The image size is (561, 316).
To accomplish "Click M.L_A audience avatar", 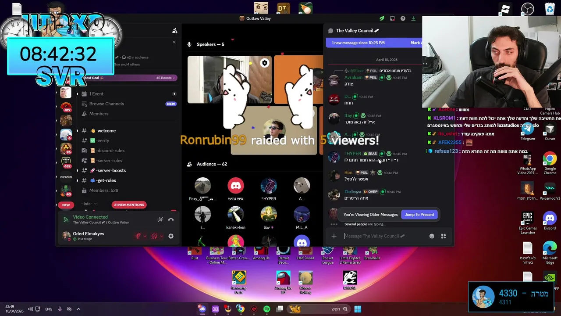I will pyautogui.click(x=302, y=215).
